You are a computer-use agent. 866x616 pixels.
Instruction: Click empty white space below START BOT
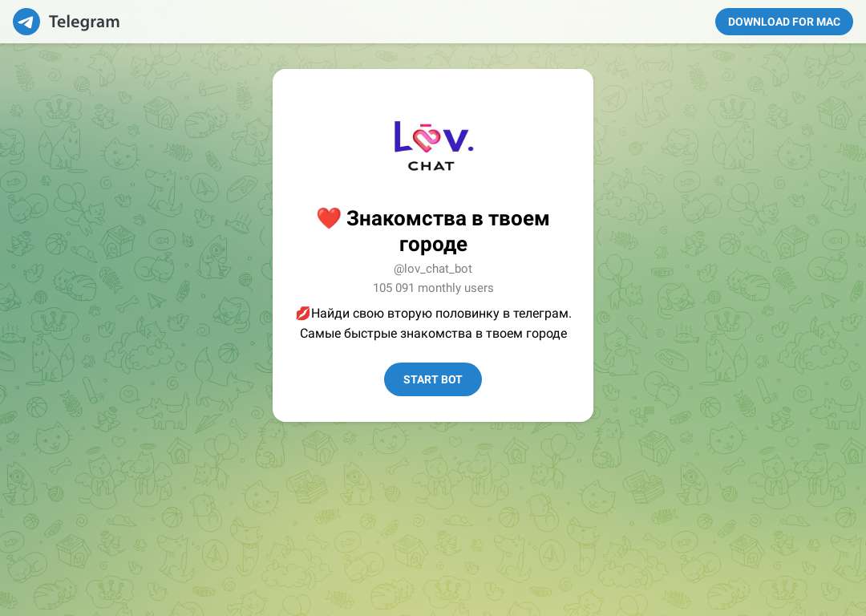pyautogui.click(x=433, y=409)
